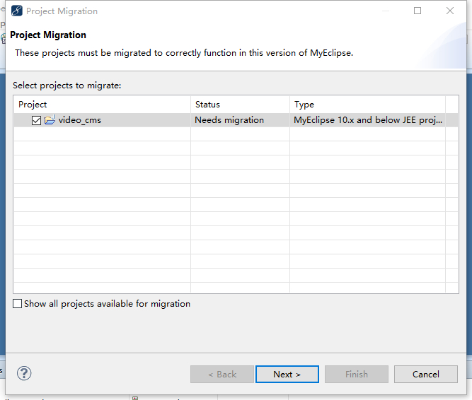472x400 pixels.
Task: Go to previous page with Back
Action: click(222, 374)
